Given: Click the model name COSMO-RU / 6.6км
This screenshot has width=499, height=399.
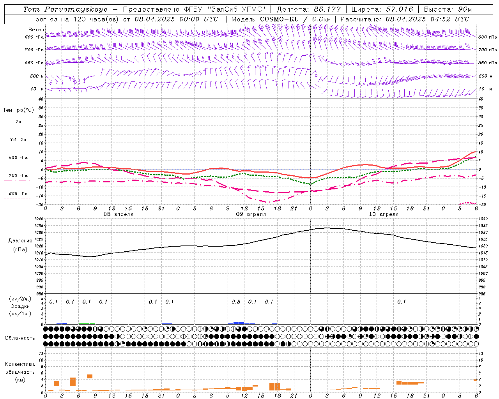Looking at the screenshot, I should 295,19.
